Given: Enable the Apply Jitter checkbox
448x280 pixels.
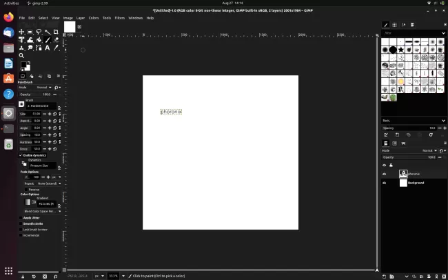Looking at the screenshot, I should tap(21, 217).
